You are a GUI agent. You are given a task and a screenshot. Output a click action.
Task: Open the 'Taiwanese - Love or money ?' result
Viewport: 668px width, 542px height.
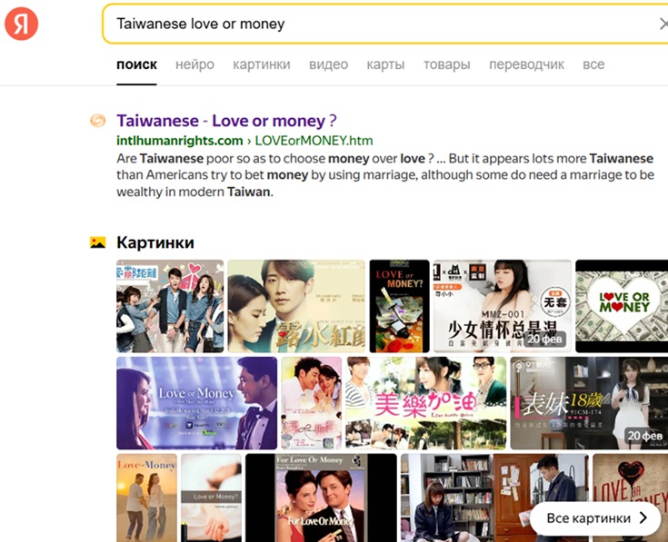[226, 121]
